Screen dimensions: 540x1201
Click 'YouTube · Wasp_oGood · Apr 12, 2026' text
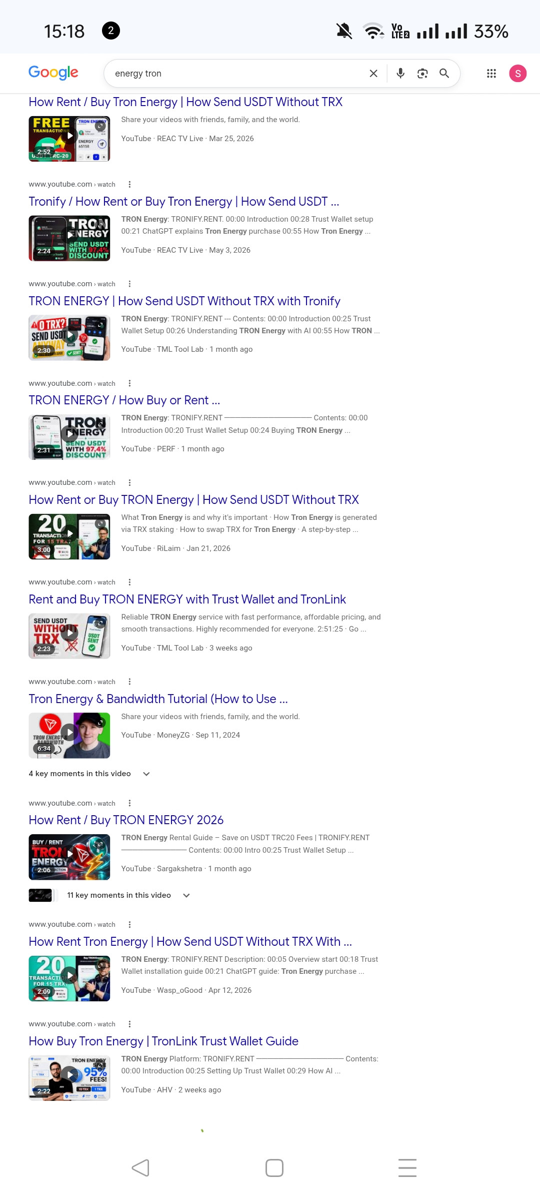(186, 990)
